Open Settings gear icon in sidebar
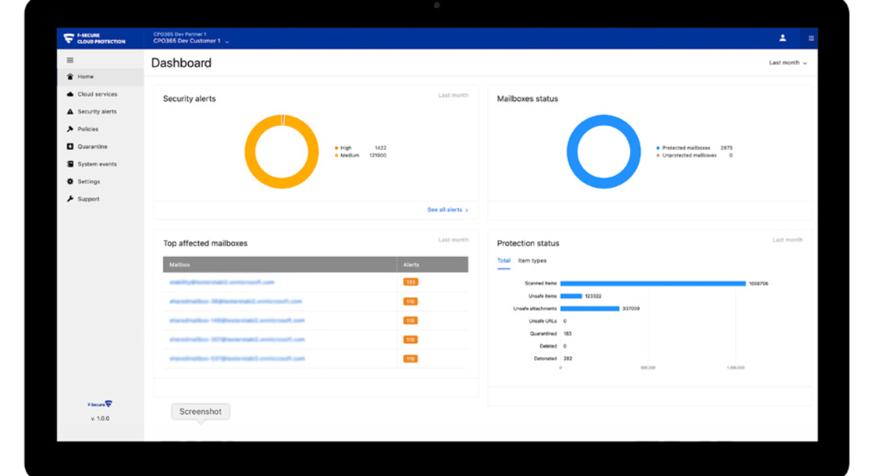878x476 pixels. coord(70,182)
